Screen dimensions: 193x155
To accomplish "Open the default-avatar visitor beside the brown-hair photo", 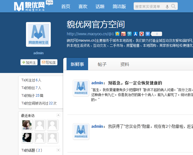I will pos(40,125).
